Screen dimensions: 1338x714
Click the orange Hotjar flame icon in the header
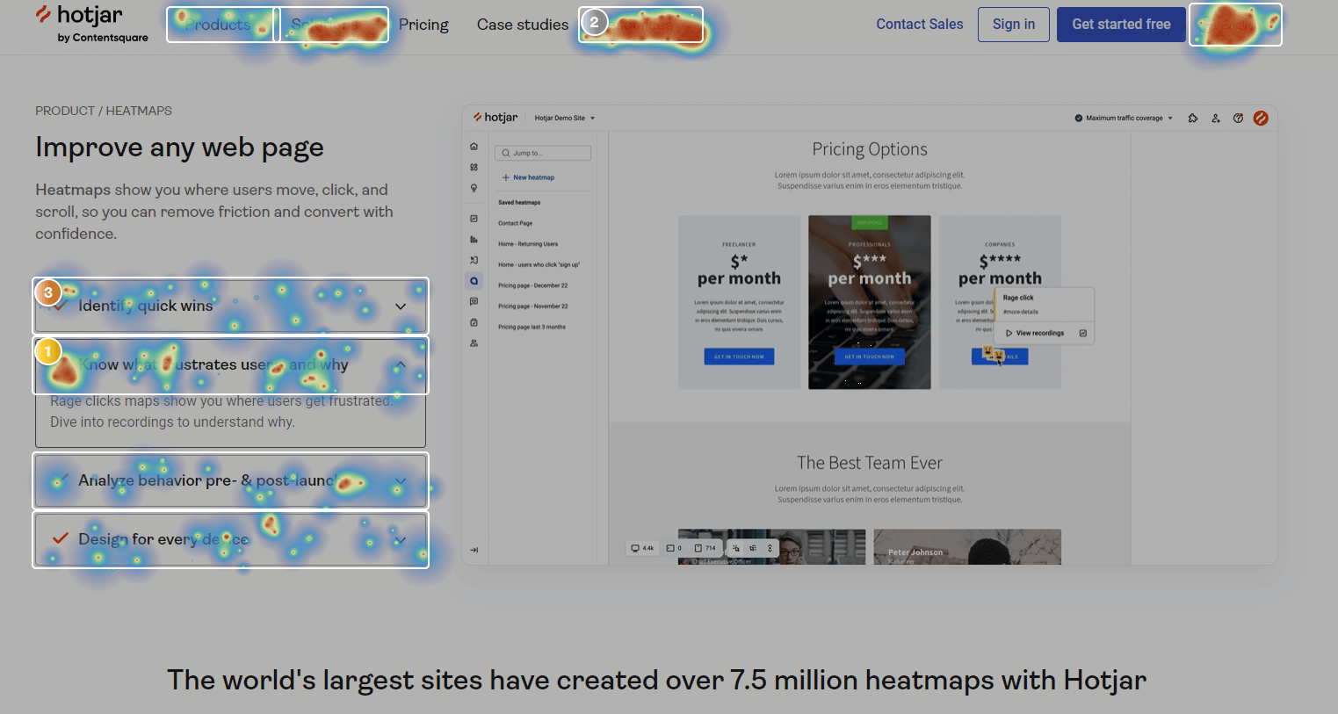[x=1262, y=118]
